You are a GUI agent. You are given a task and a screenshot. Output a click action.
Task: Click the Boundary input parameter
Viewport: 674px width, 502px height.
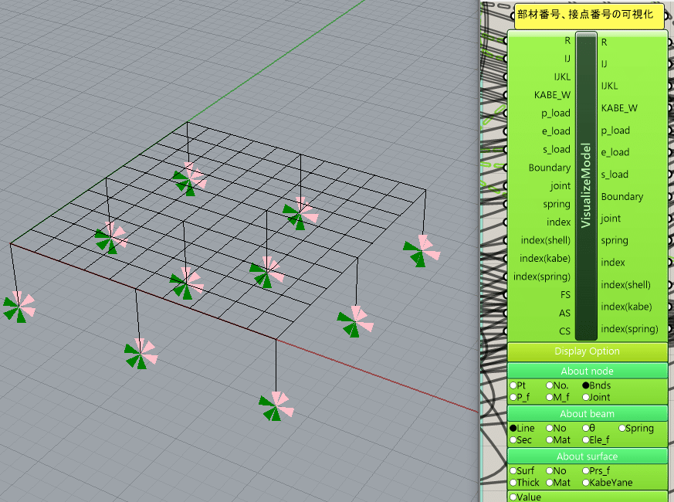tap(550, 168)
